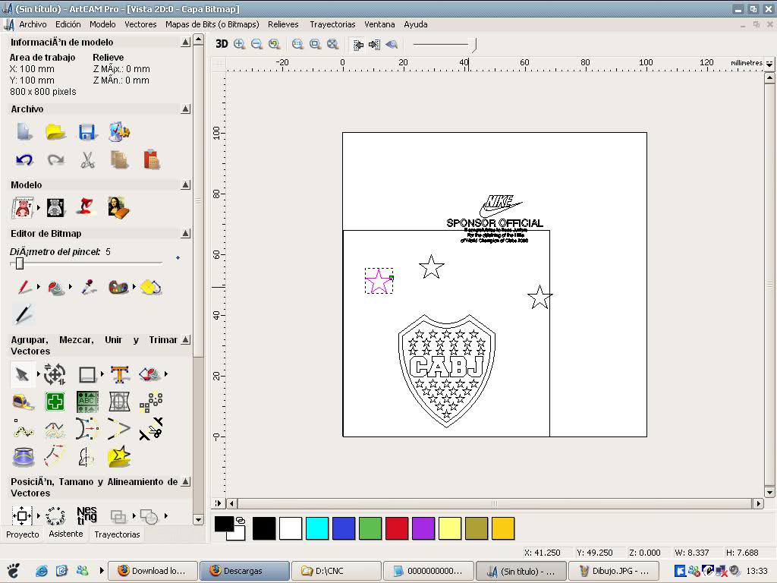Open the Edición menu
777x583 pixels.
pos(68,24)
